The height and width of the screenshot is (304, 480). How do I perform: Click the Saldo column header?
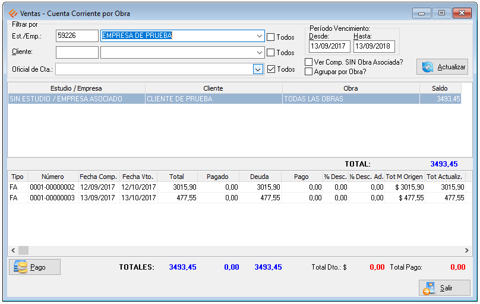coord(440,88)
